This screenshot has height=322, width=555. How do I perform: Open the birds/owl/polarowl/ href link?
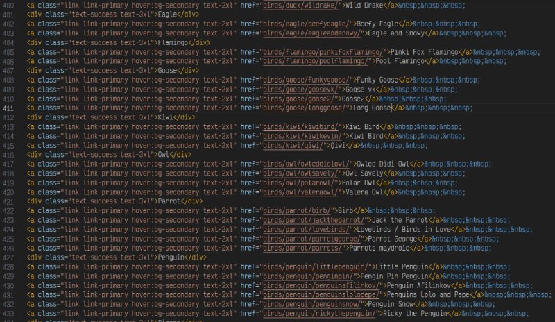click(298, 183)
